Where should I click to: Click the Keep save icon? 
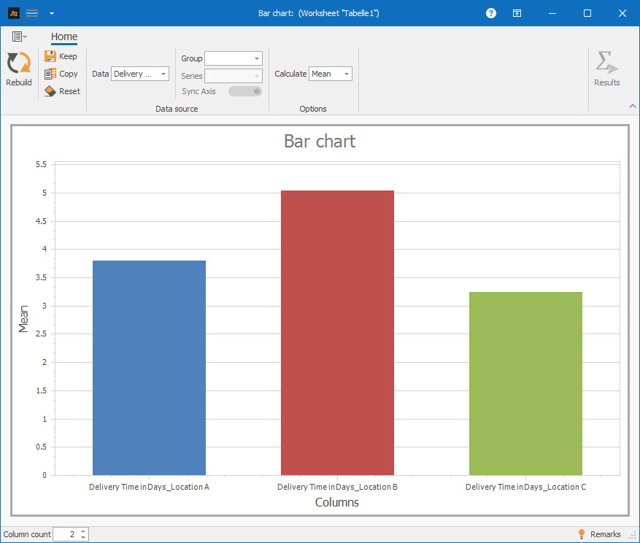50,56
